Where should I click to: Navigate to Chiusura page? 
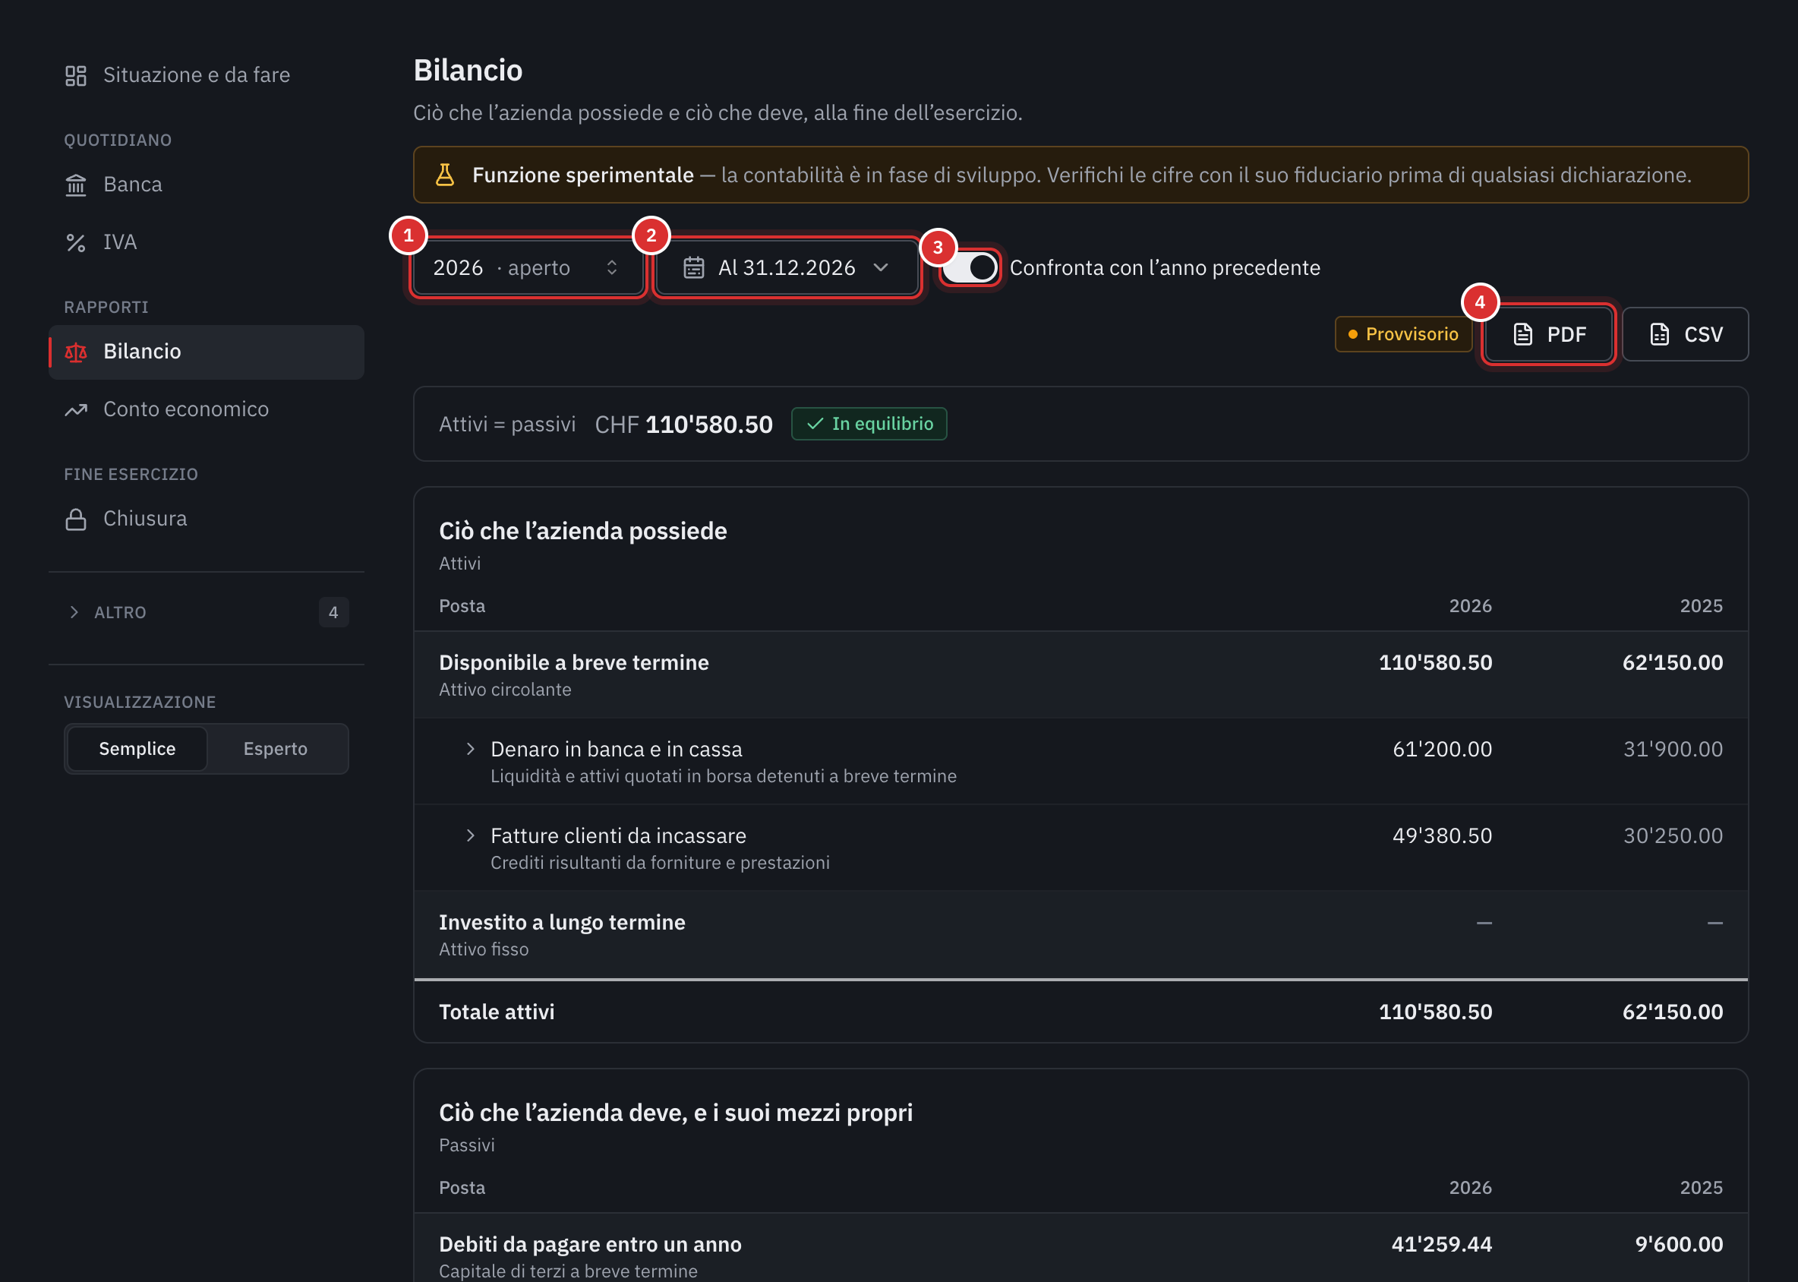pyautogui.click(x=206, y=519)
